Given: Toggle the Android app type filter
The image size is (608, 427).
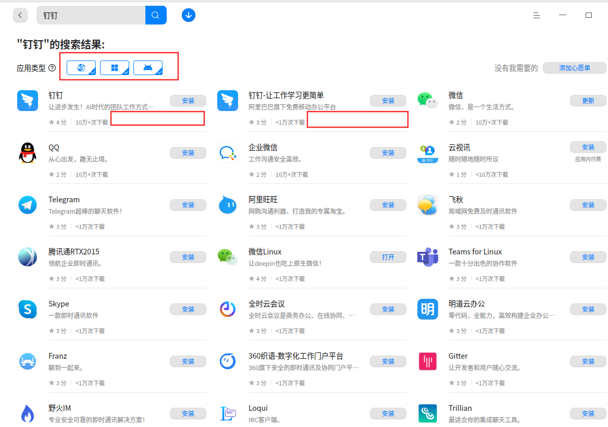Looking at the screenshot, I should point(148,68).
